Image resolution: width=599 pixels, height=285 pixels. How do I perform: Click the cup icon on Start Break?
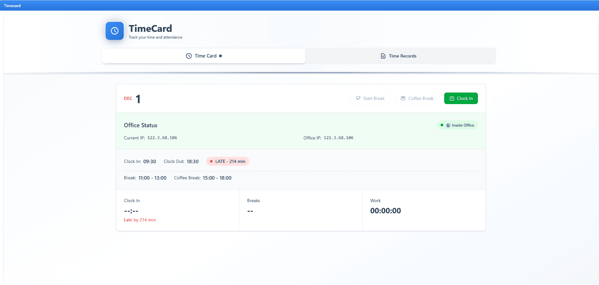point(358,98)
